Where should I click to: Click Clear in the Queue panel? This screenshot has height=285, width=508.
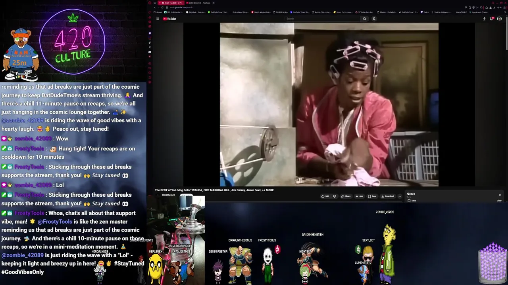pyautogui.click(x=499, y=201)
